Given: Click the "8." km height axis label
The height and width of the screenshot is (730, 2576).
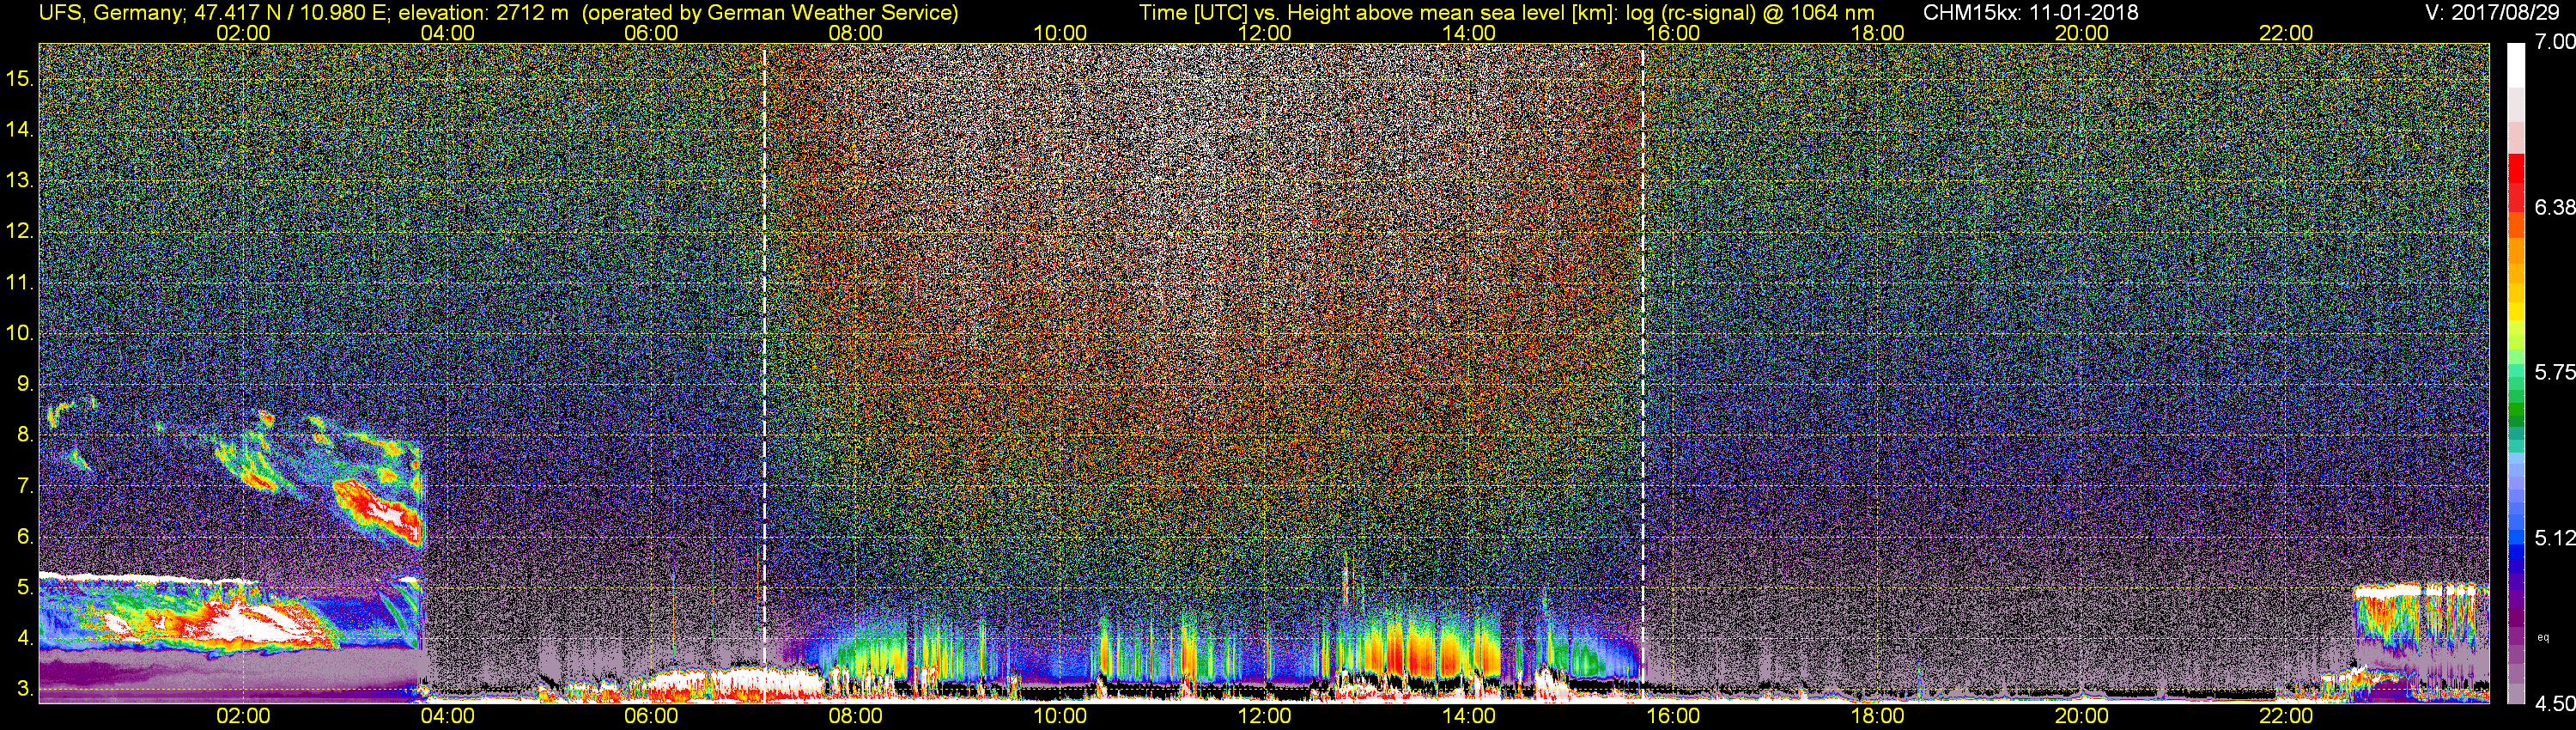Looking at the screenshot, I should (24, 434).
